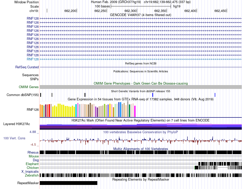Click blue dbSNP variant between 662,400 and 662,450
Screen dimensions: 242x189
coord(215,95)
